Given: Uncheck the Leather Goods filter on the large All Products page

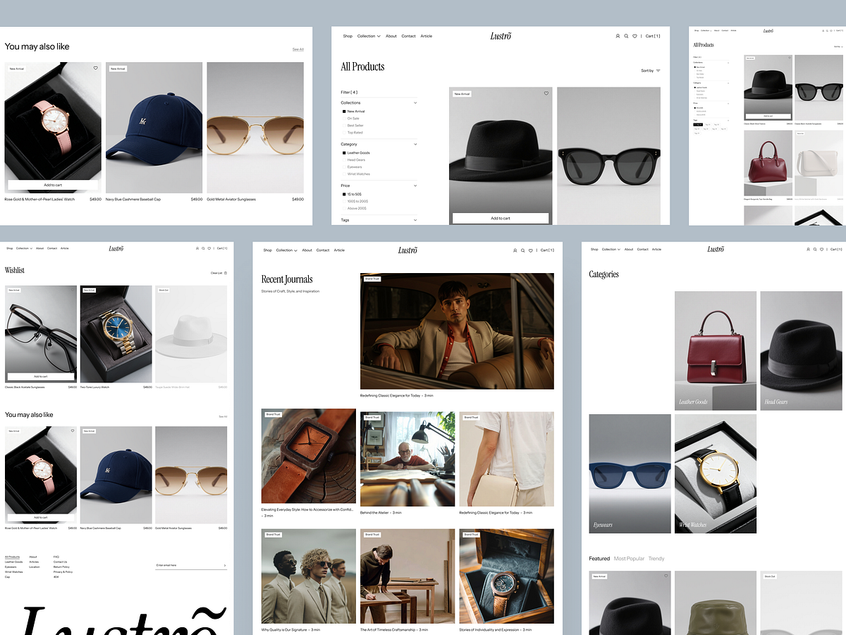Looking at the screenshot, I should coord(344,153).
